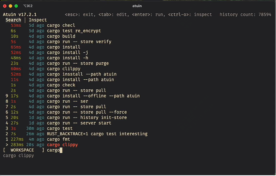The image size is (276, 176).
Task: Select the 'cargo run -- store verify' entry
Action: pos(79,41)
